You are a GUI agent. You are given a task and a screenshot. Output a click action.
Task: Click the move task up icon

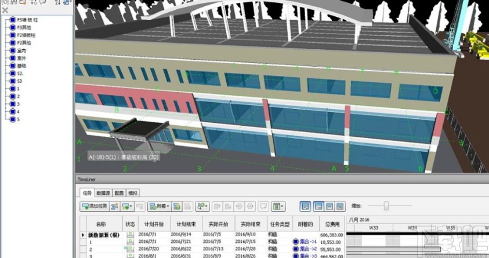pyautogui.click(x=218, y=206)
